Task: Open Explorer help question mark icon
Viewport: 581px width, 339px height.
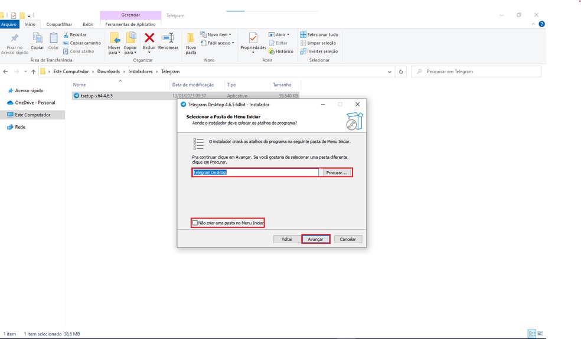Action: 541,24
